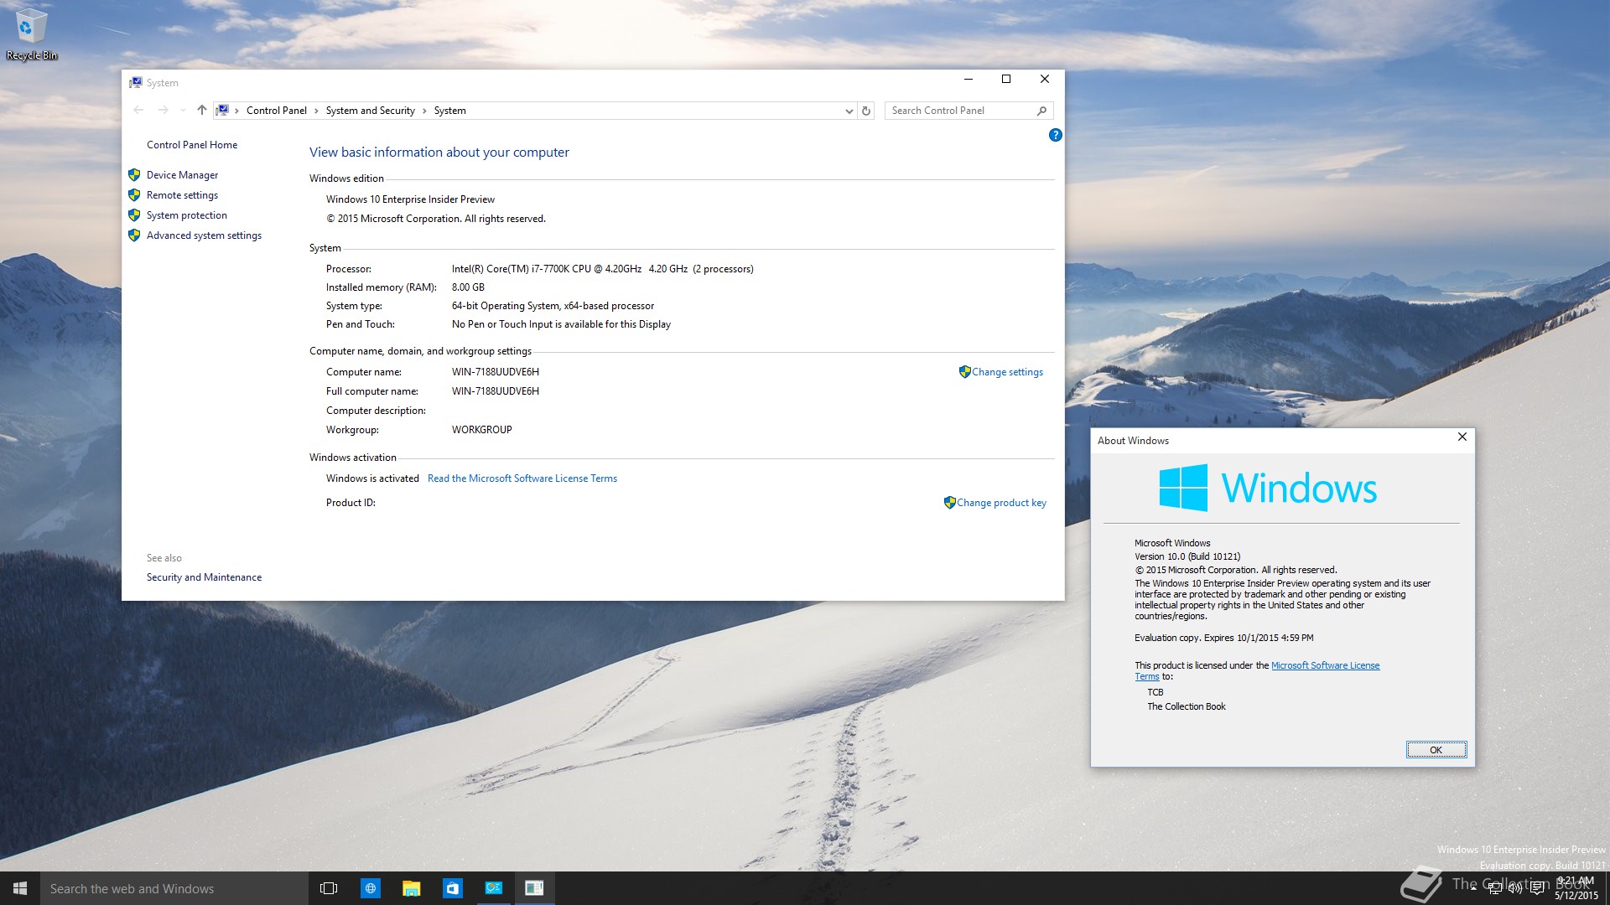Click 'Windows is activated' status text
This screenshot has width=1610, height=905.
click(372, 478)
